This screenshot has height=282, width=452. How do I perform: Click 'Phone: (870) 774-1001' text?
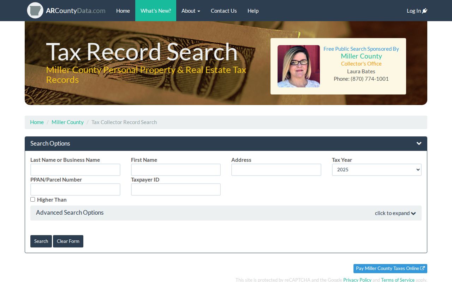point(361,79)
